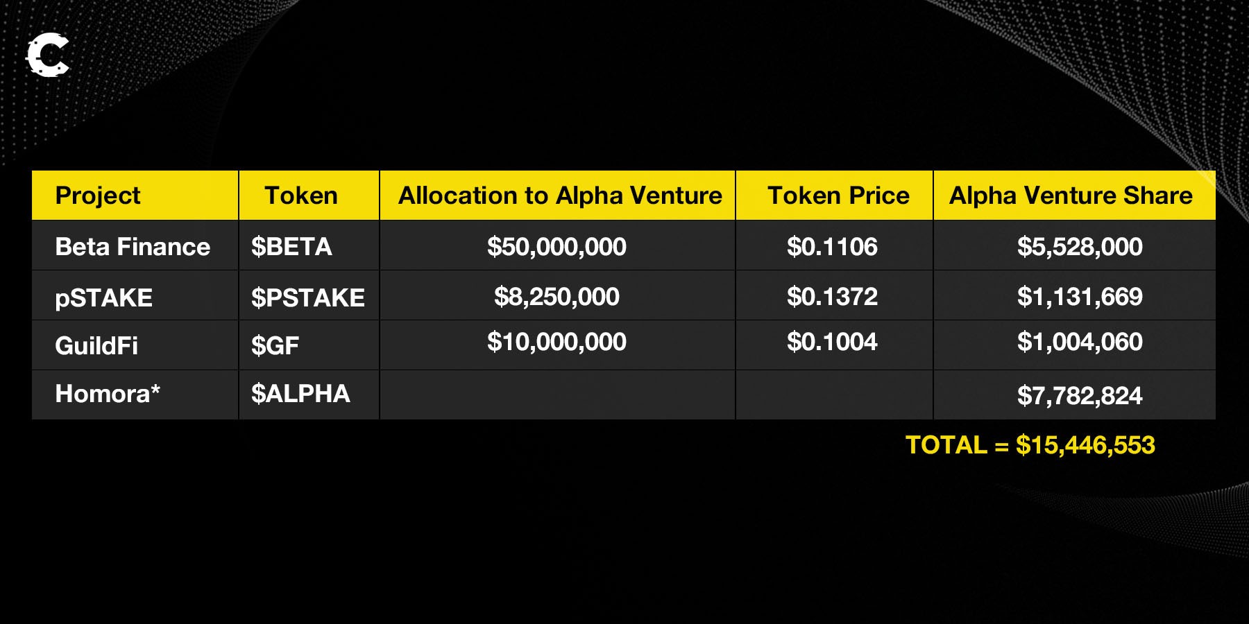
Task: Click the $1,004,060 share value
Action: click(1080, 342)
